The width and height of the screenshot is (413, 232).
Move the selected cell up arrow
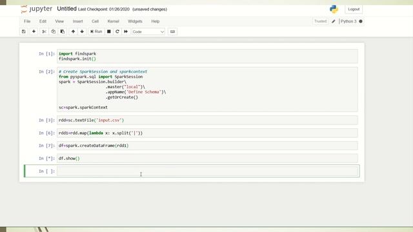tap(73, 32)
